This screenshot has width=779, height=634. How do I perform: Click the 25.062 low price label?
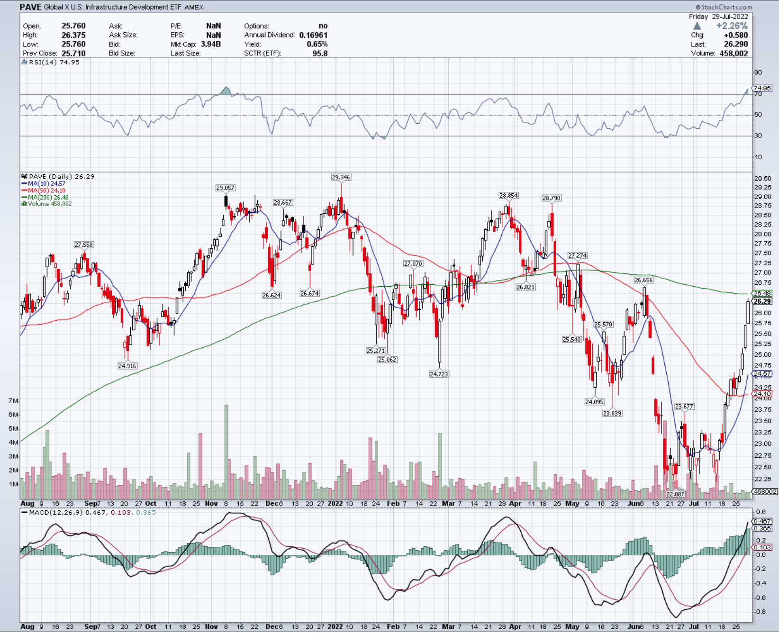(387, 360)
